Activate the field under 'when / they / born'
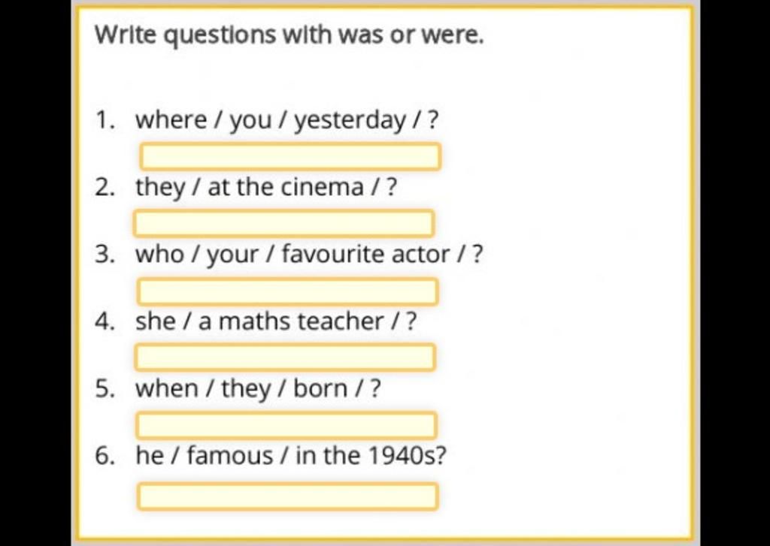770x546 pixels. (x=286, y=425)
